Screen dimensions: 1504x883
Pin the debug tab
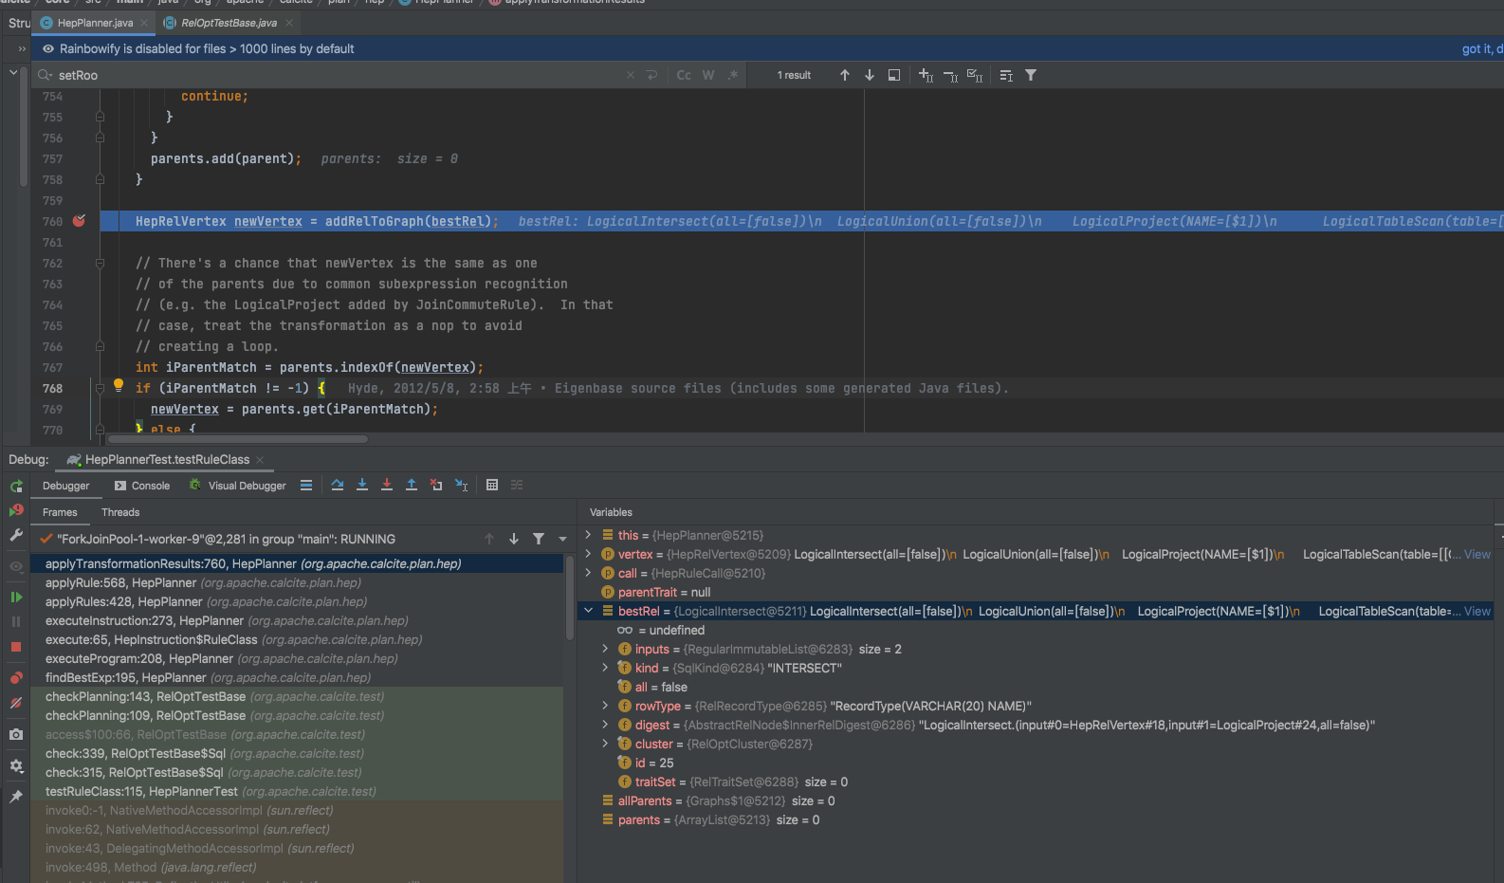point(16,797)
